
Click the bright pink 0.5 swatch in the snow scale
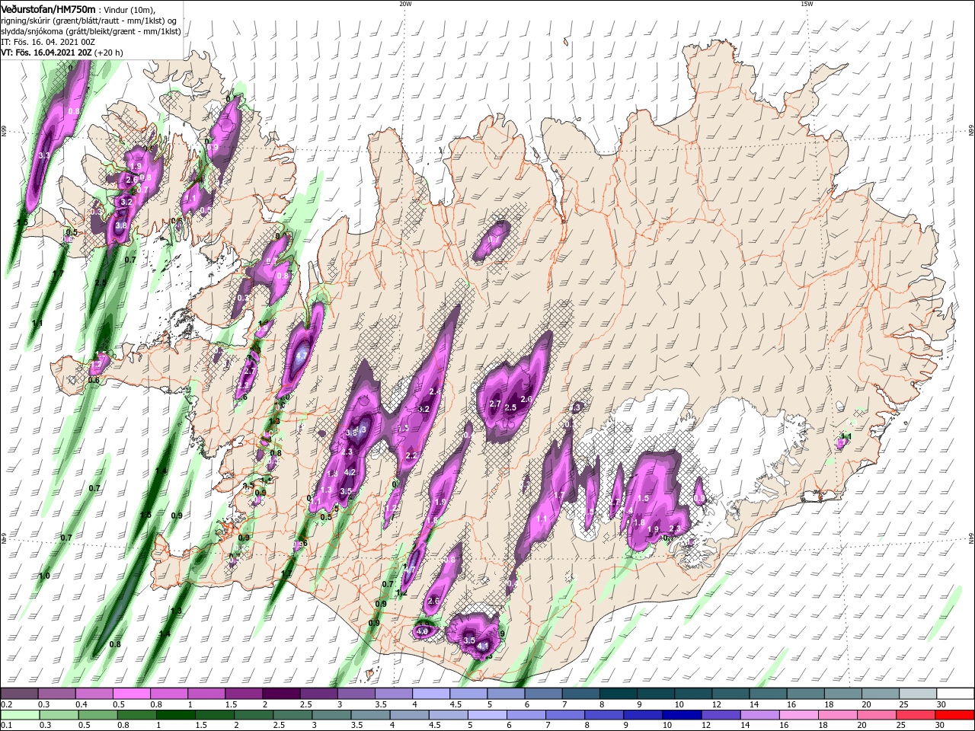click(131, 694)
